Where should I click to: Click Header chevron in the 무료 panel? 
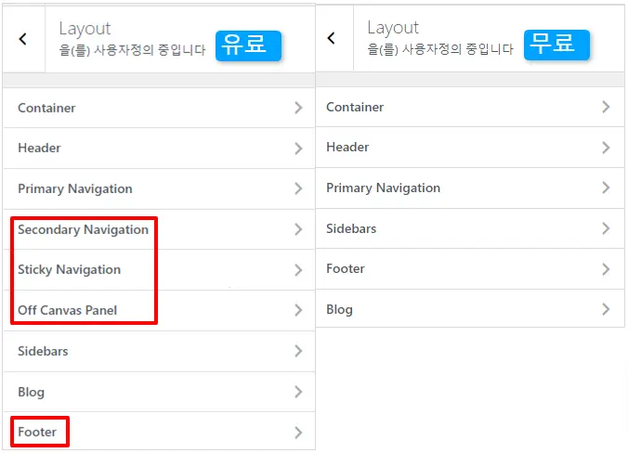click(x=607, y=148)
